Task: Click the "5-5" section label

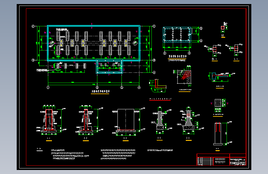Action: pyautogui.click(x=188, y=138)
